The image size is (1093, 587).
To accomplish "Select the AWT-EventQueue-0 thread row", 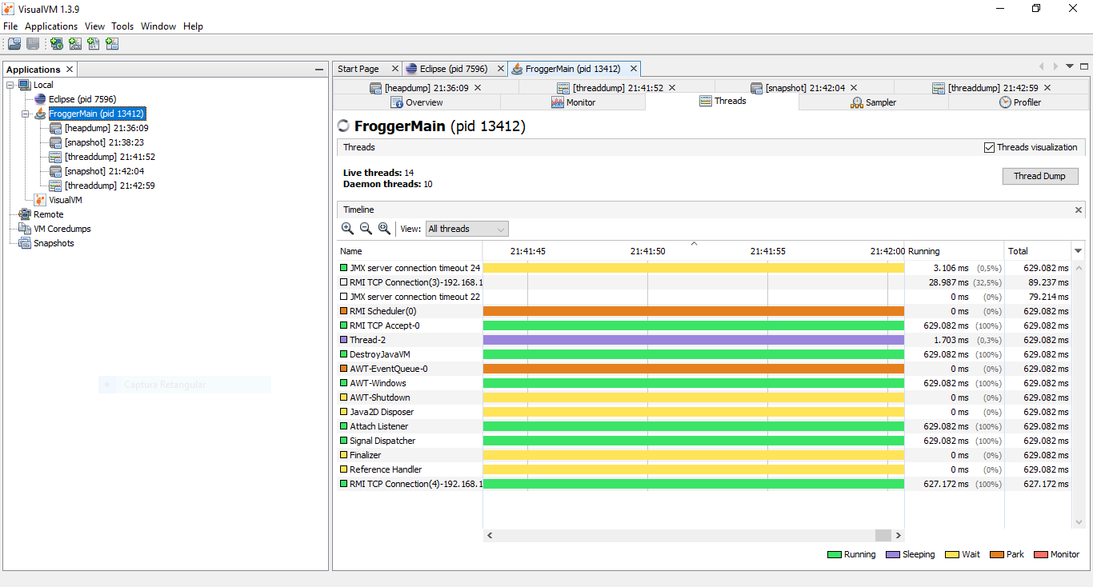I will click(x=704, y=369).
